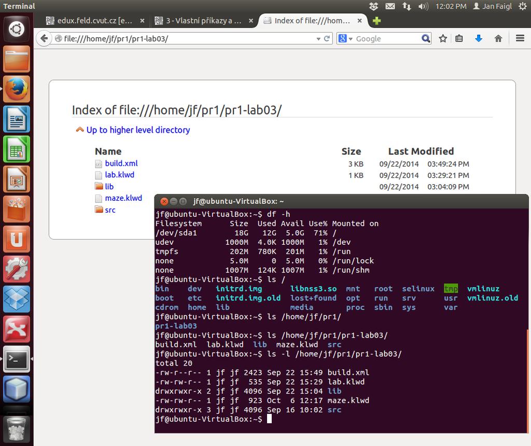Open Files manager from the launcher
This screenshot has height=446, width=531.
(16, 59)
